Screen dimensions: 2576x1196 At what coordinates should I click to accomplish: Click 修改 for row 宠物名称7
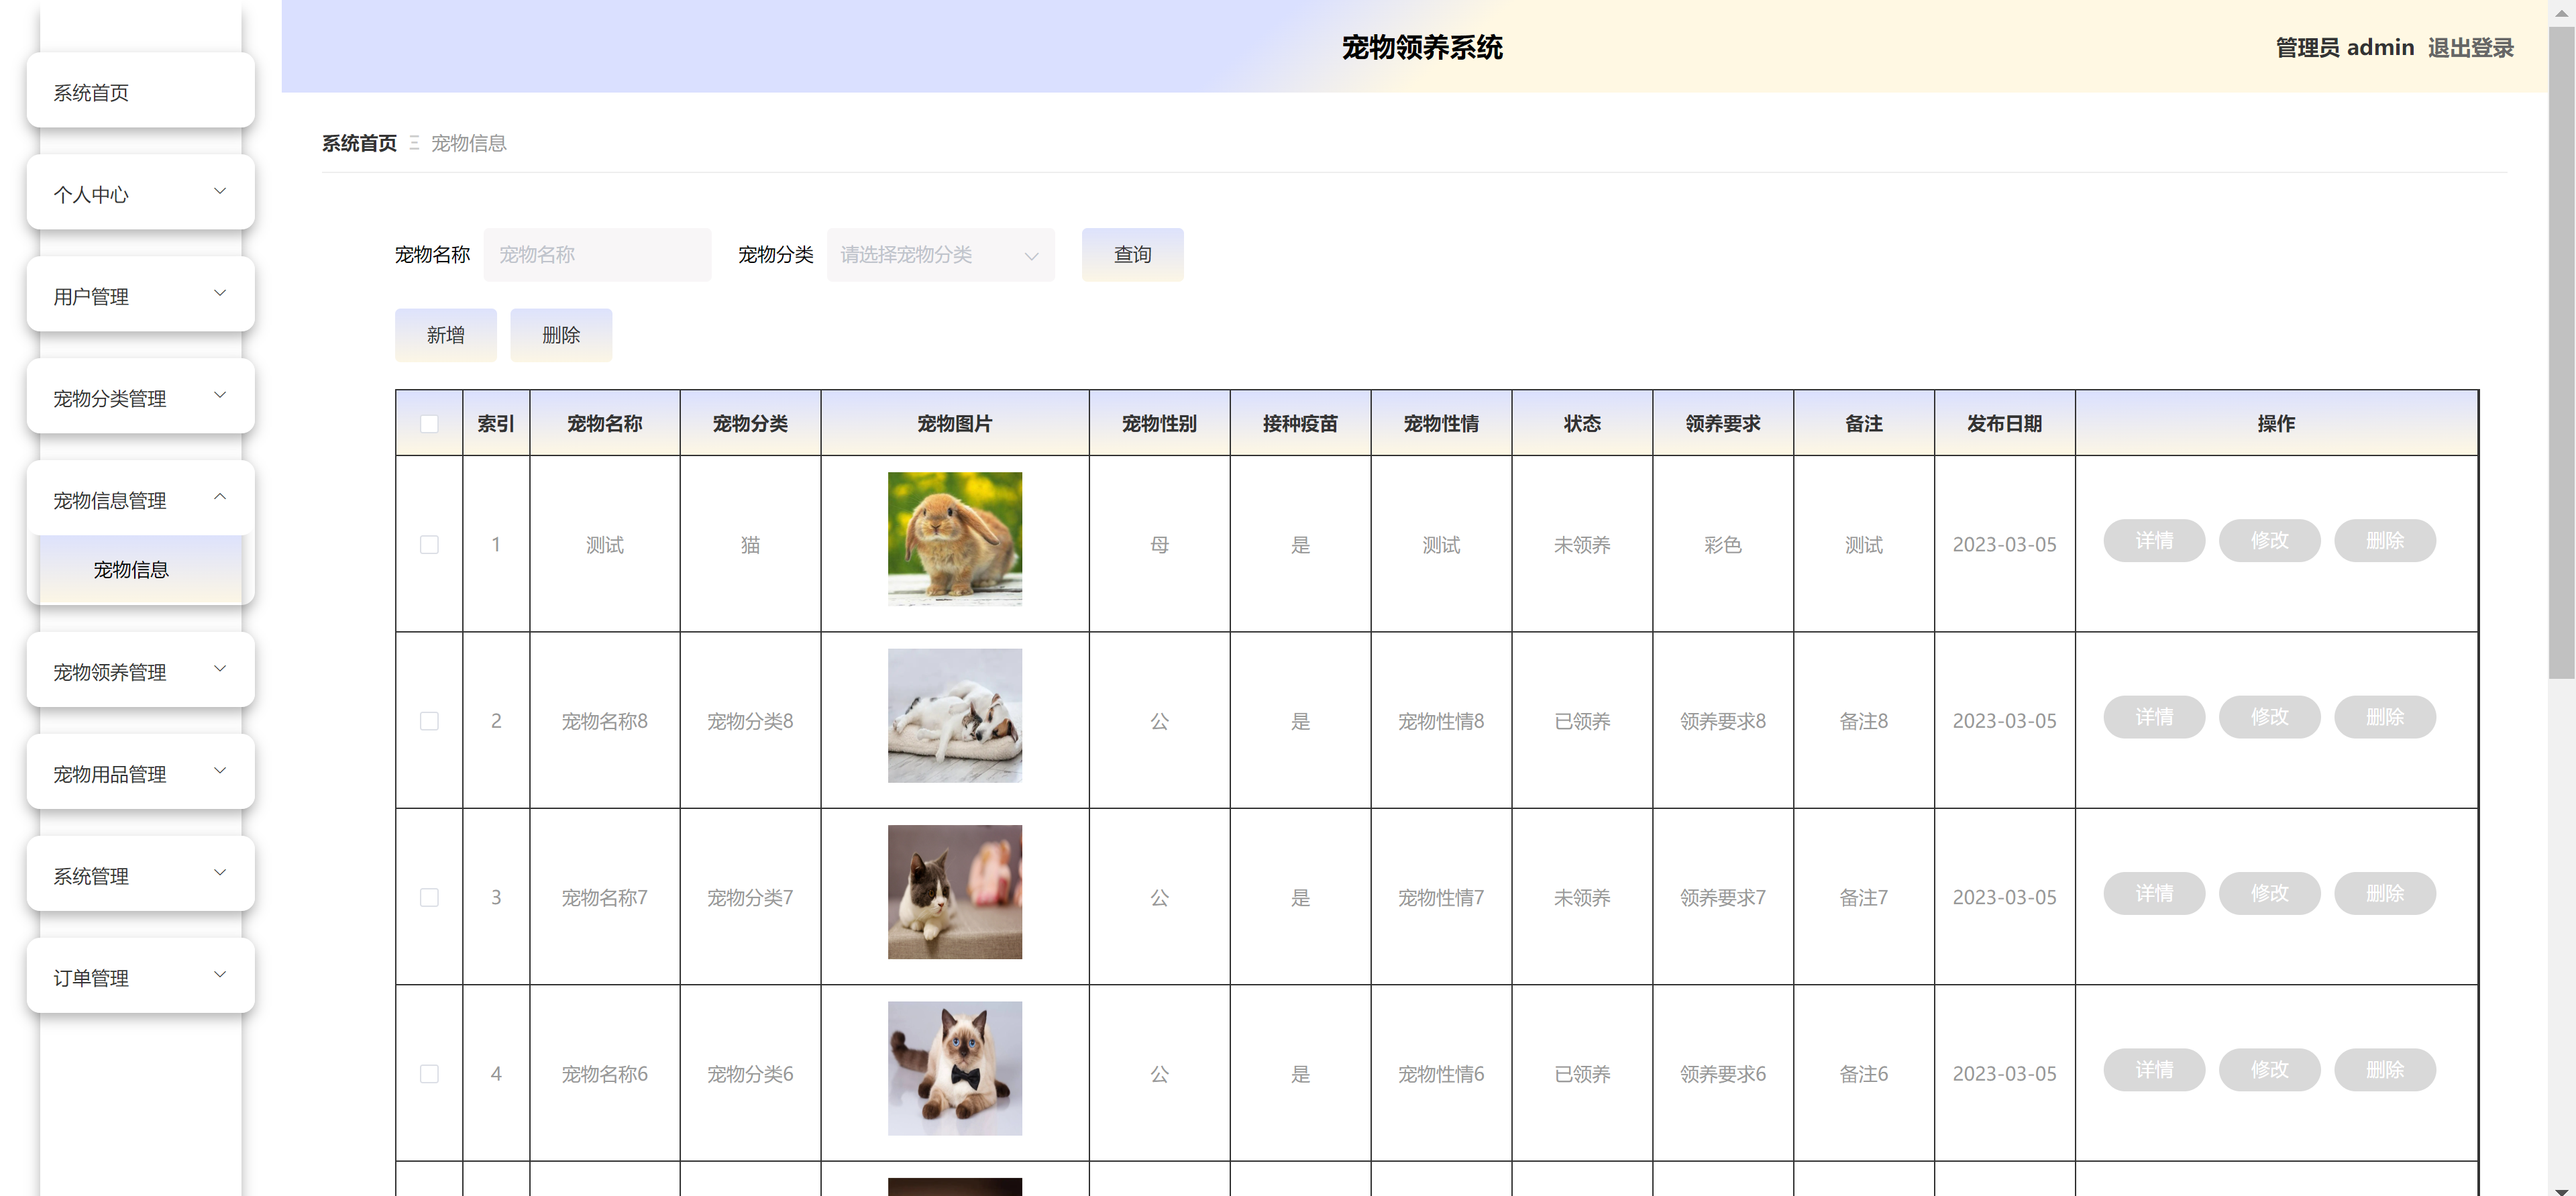pos(2269,893)
